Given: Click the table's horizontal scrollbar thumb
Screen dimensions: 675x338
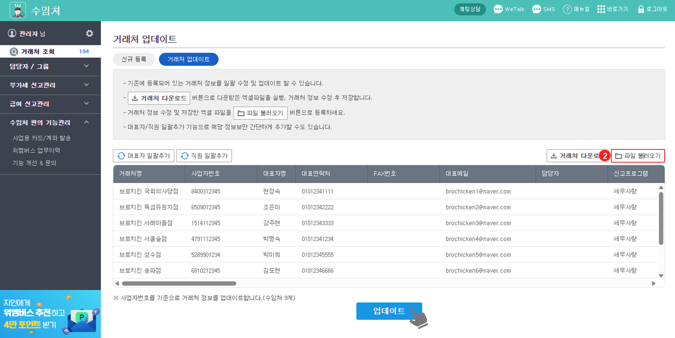Looking at the screenshot, I should pos(179,283).
